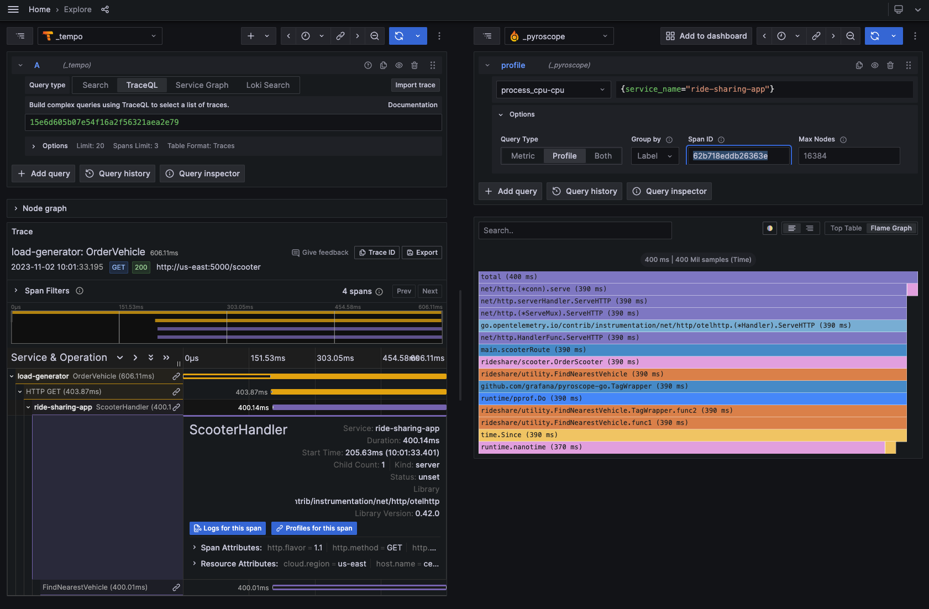Select the Metric query type
The image size is (929, 609).
[x=522, y=156]
